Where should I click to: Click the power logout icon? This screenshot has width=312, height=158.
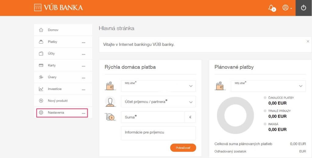click(x=303, y=8)
